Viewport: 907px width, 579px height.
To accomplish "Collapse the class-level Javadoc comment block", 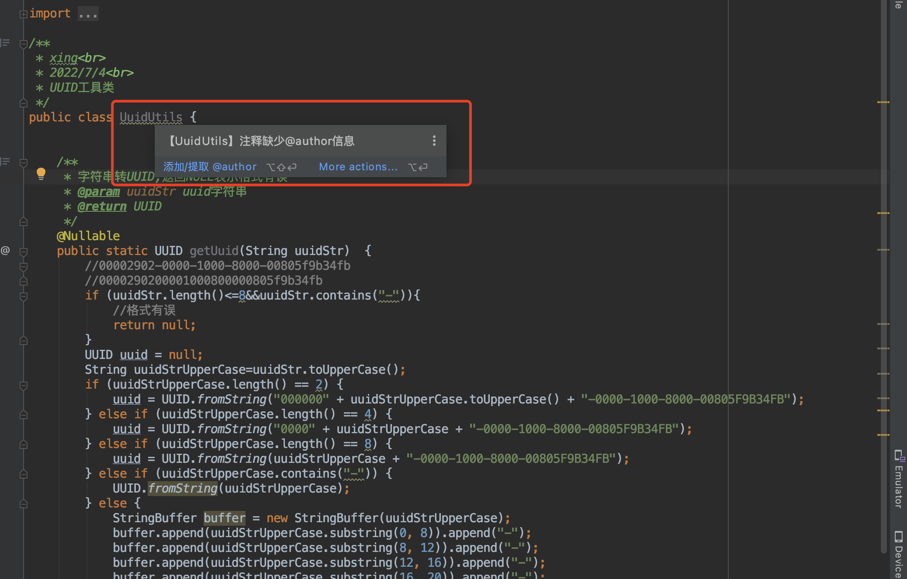I will [x=24, y=44].
